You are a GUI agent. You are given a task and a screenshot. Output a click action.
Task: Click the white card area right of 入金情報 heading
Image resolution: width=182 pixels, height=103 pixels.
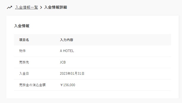coord(102,26)
